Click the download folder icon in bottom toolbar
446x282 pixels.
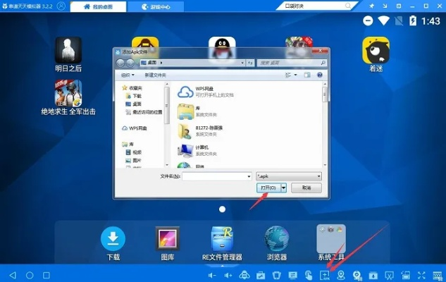click(x=373, y=275)
